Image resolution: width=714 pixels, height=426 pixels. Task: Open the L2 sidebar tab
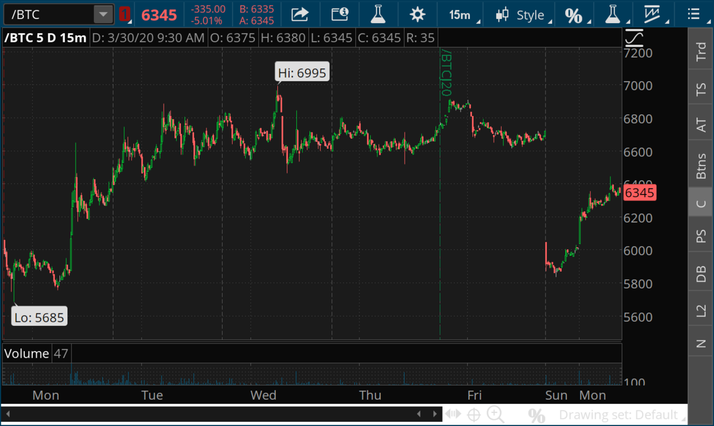701,311
